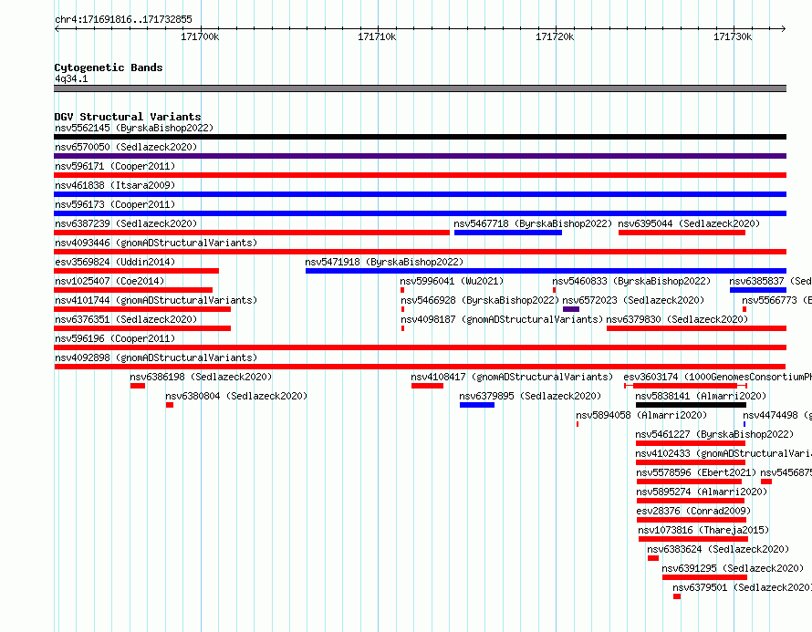Click the chr4:171691816..171732855 coordinates text

(123, 19)
